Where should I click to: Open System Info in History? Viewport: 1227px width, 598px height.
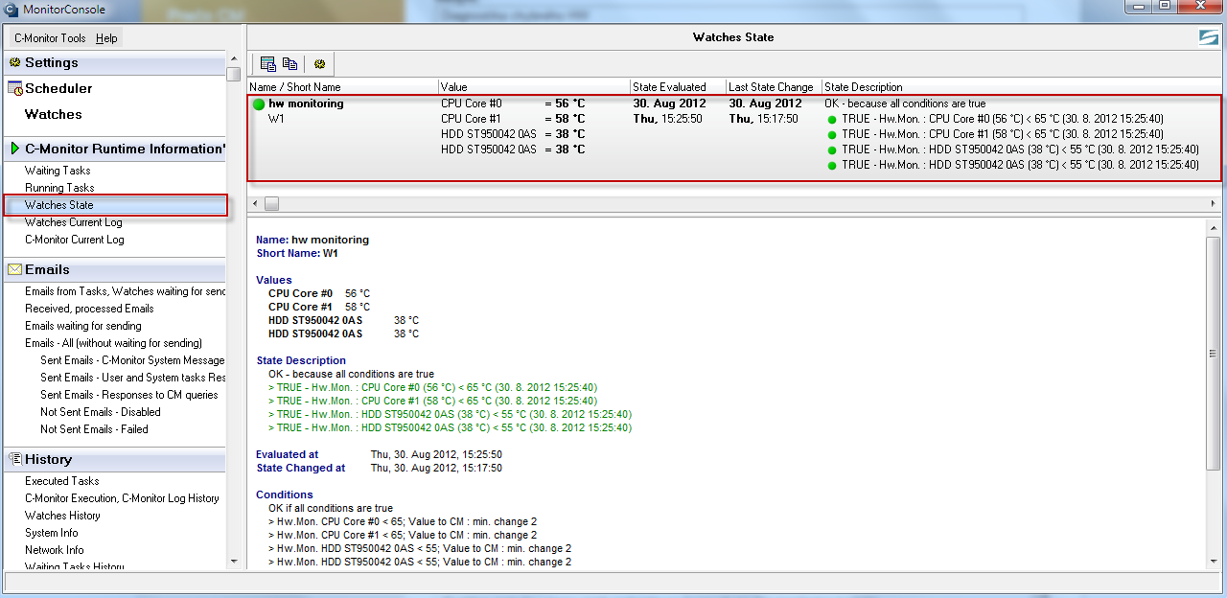52,533
